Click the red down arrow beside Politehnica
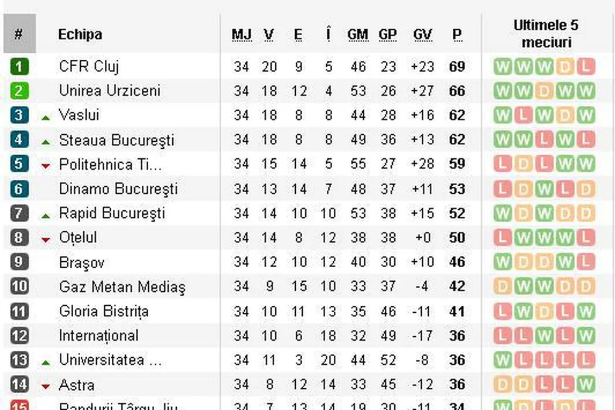The image size is (615, 410). pos(46,166)
